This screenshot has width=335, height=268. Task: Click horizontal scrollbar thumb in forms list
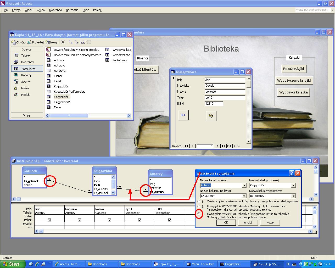pos(69,115)
